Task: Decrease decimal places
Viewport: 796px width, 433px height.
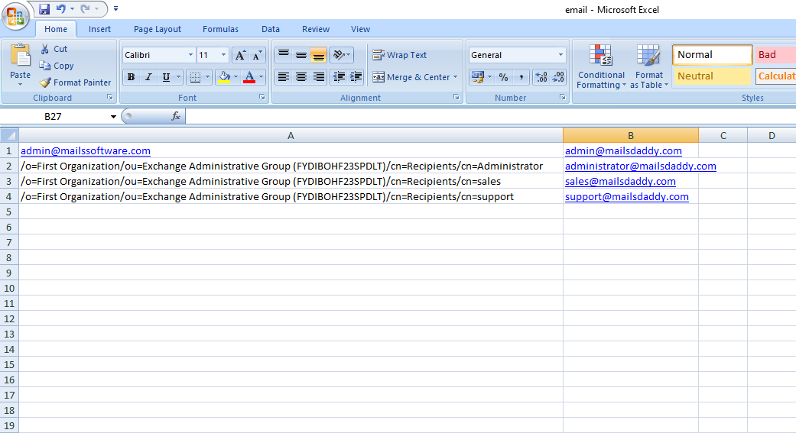Action: click(x=558, y=77)
